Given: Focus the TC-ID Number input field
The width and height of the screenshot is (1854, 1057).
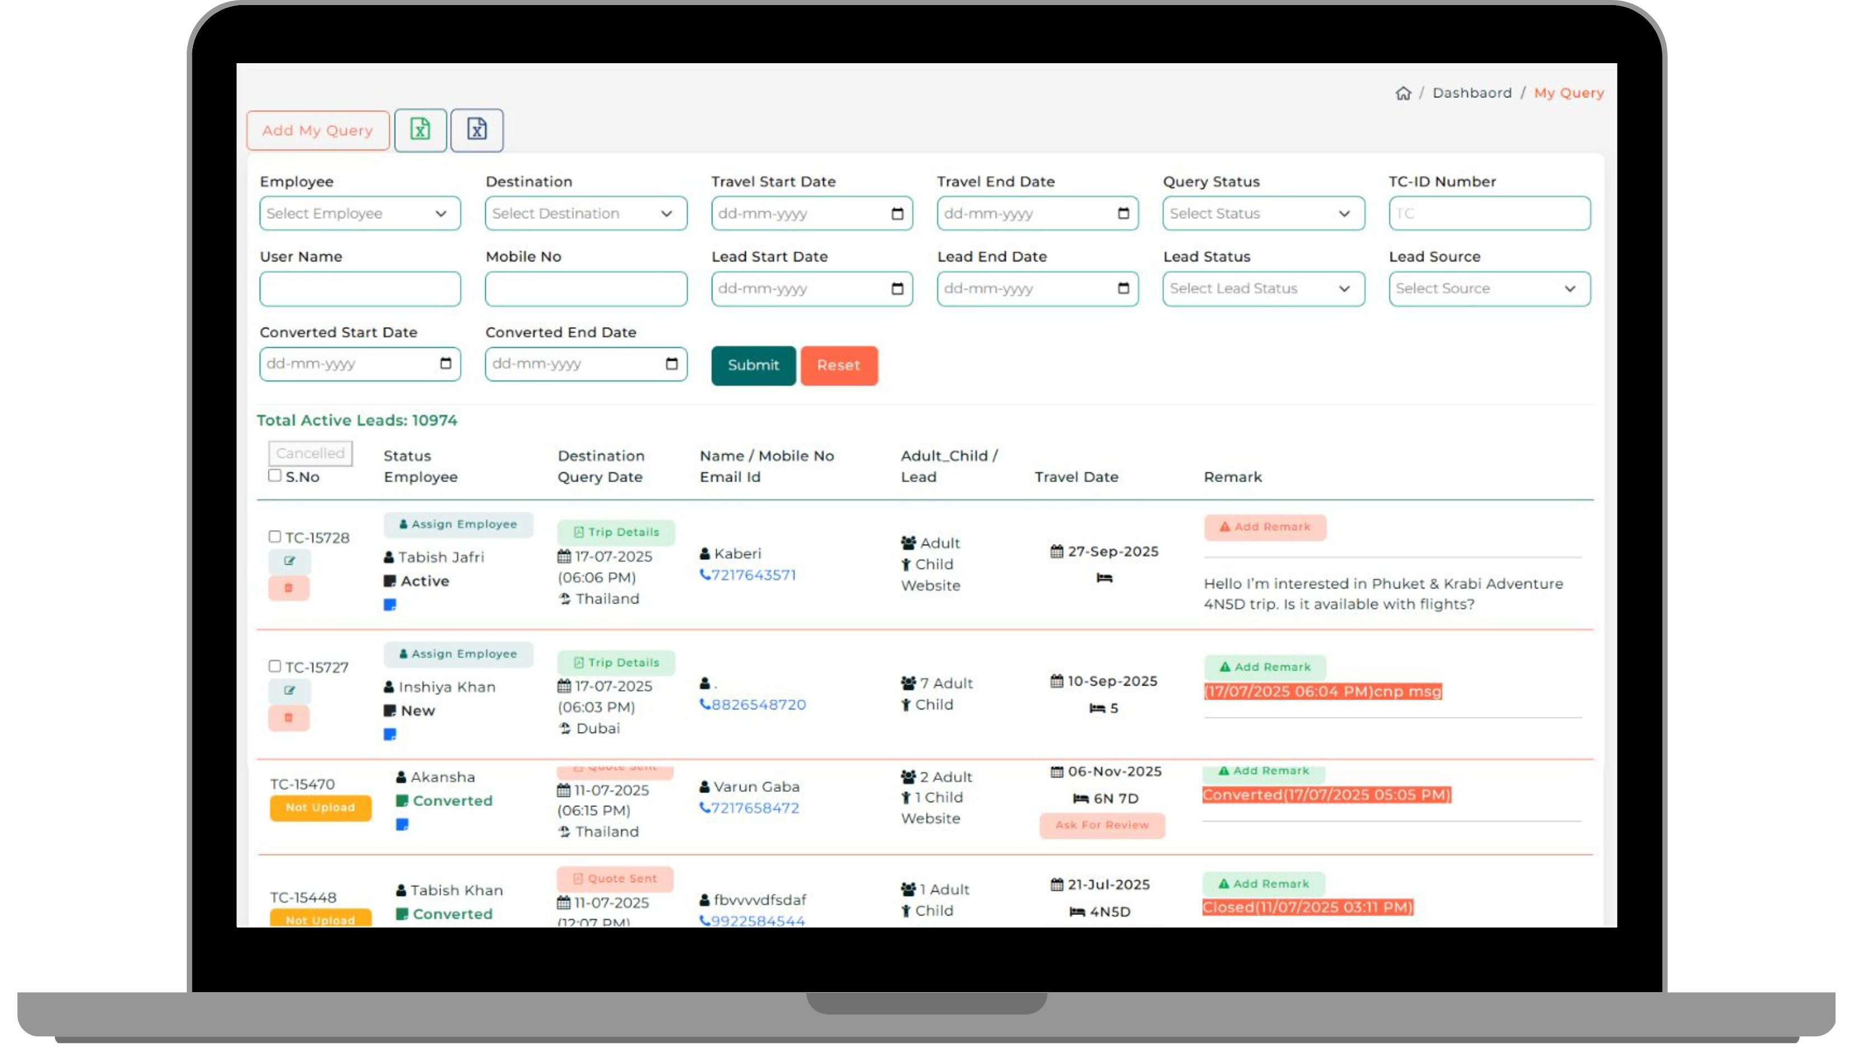Looking at the screenshot, I should point(1489,214).
